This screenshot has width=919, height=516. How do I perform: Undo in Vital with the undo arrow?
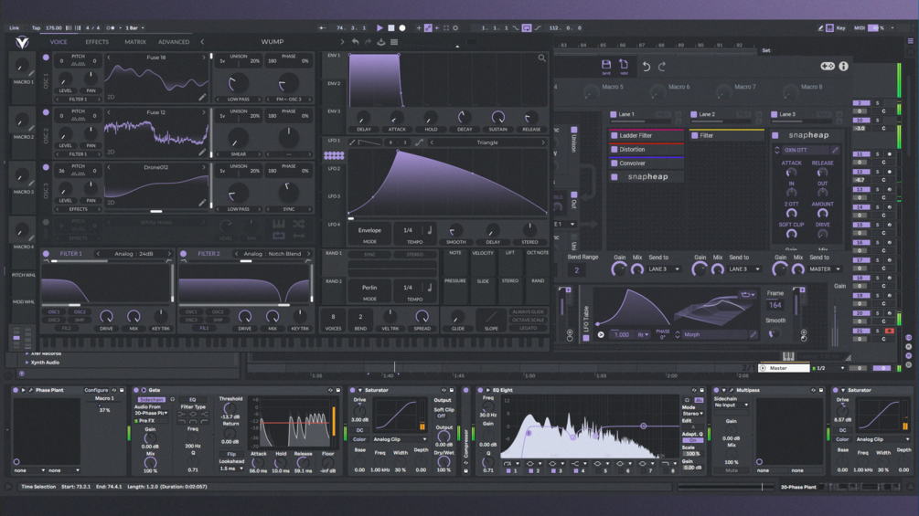tap(355, 42)
